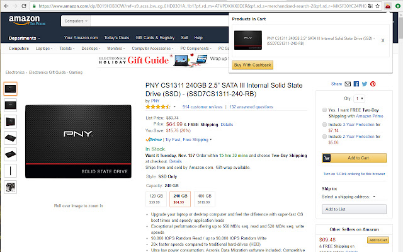Image resolution: width=403 pixels, height=252 pixels.
Task: Select the second product thumbnail
Action: pos(10,105)
